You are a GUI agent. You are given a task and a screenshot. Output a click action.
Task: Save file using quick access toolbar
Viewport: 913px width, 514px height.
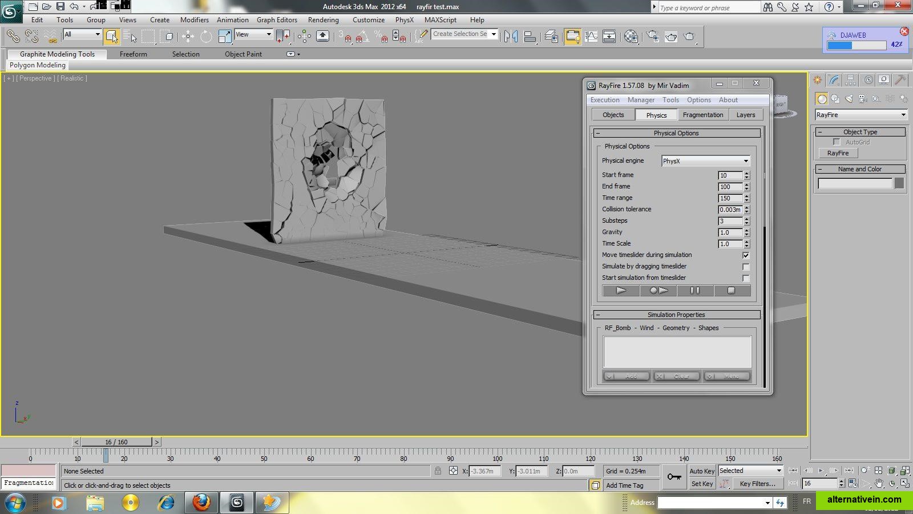click(60, 6)
